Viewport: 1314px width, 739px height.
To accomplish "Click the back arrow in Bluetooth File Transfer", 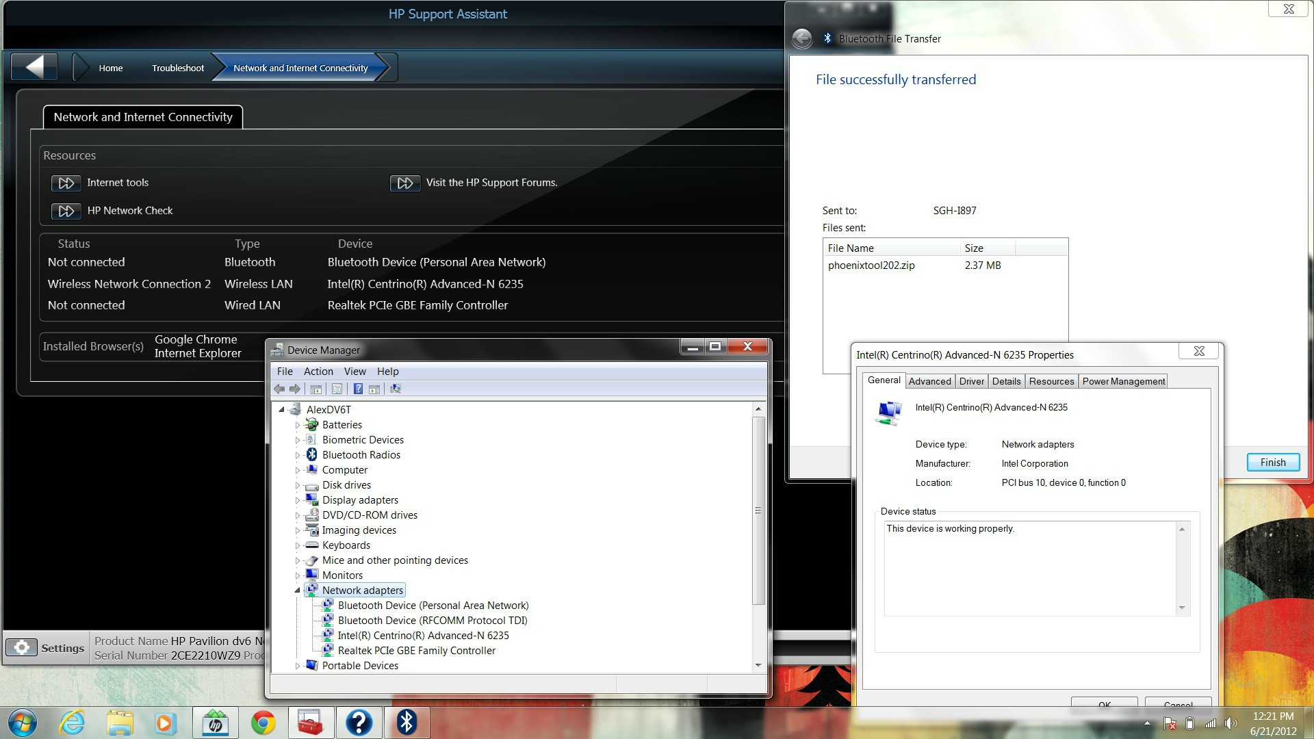I will tap(802, 38).
